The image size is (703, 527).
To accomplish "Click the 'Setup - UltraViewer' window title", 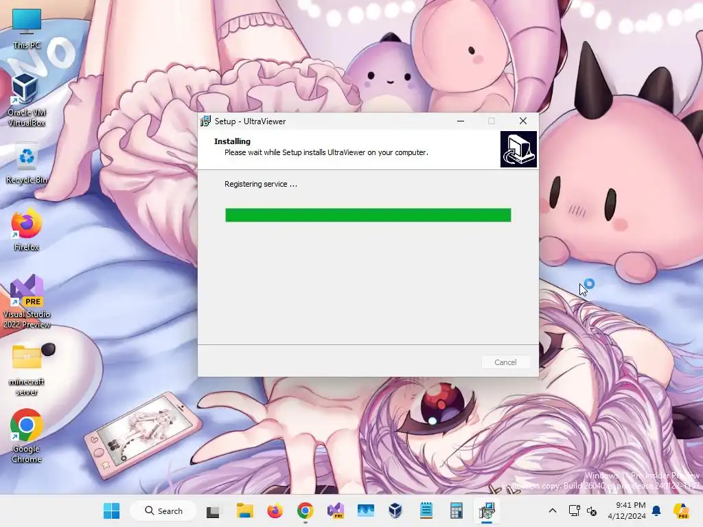I will click(250, 121).
